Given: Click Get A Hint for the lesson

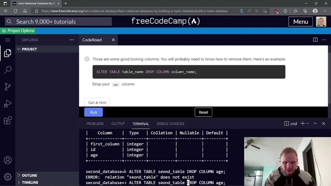Looking at the screenshot, I should tap(97, 103).
